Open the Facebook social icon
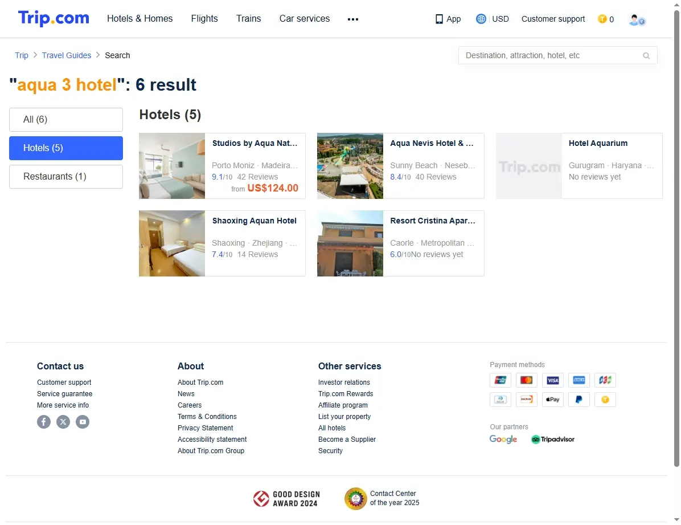 point(44,421)
